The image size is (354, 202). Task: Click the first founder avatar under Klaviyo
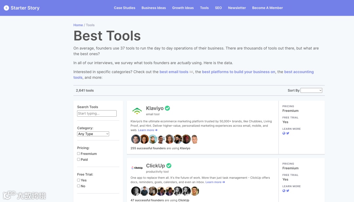136,139
